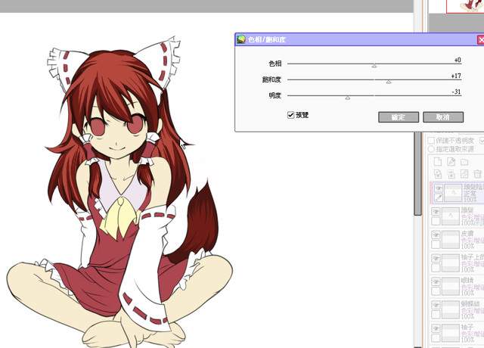Image resolution: width=484 pixels, height=348 pixels.
Task: Hide the 袖子上的 layer via eye icon
Action: pyautogui.click(x=436, y=259)
